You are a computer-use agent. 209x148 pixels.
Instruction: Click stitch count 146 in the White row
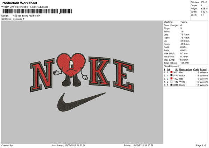tap(176, 82)
